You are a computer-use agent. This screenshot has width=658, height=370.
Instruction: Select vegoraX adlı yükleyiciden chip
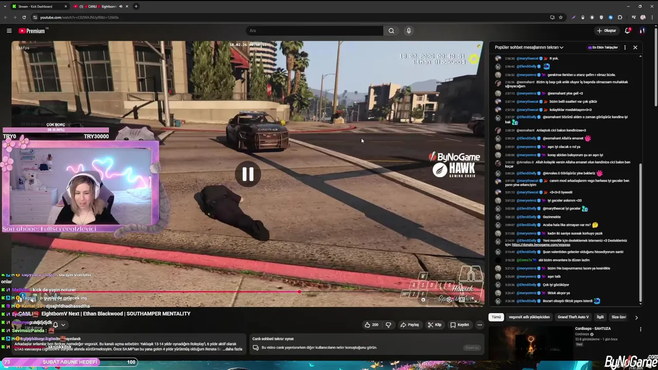tap(529, 317)
